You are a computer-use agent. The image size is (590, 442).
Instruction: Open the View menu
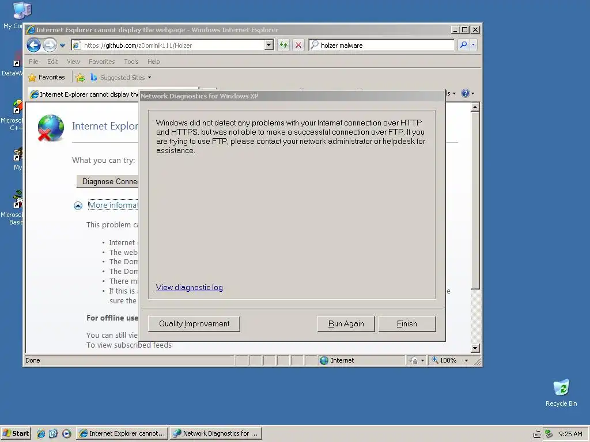tap(73, 62)
